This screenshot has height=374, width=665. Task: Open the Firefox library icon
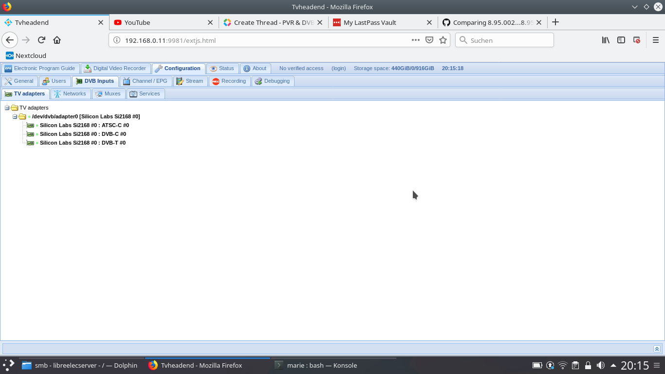(606, 40)
